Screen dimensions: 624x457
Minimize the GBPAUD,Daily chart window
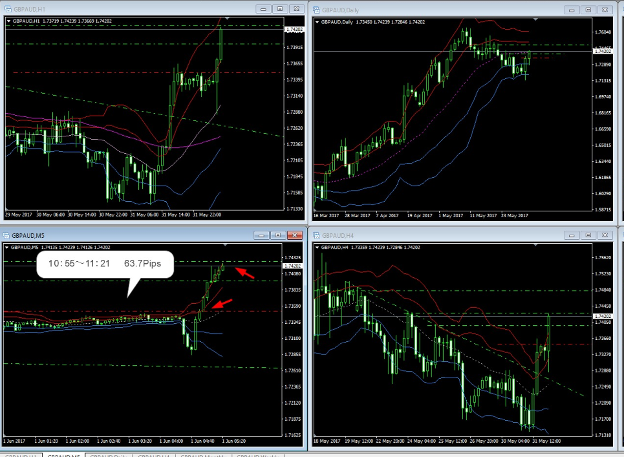click(x=572, y=9)
